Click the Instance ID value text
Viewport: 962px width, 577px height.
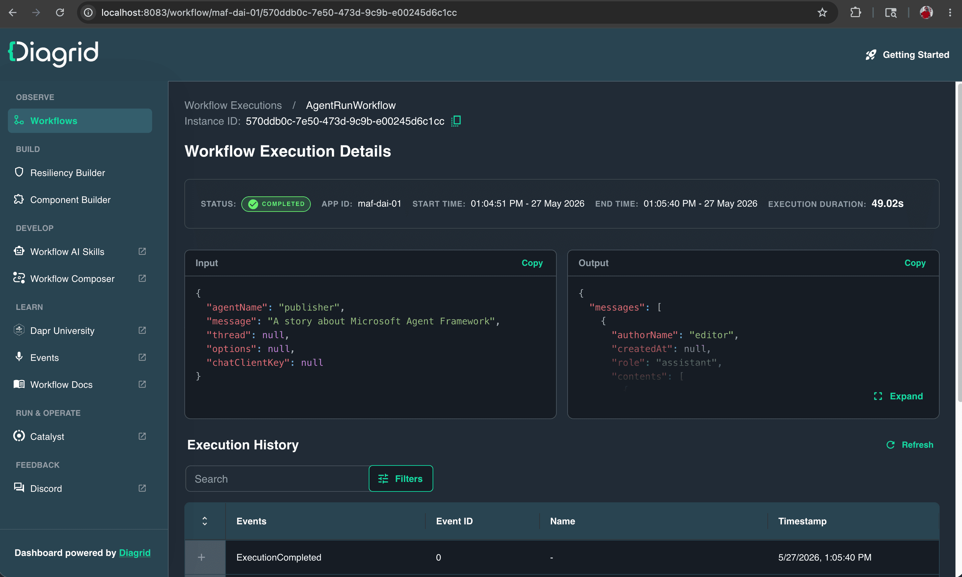[x=345, y=121]
